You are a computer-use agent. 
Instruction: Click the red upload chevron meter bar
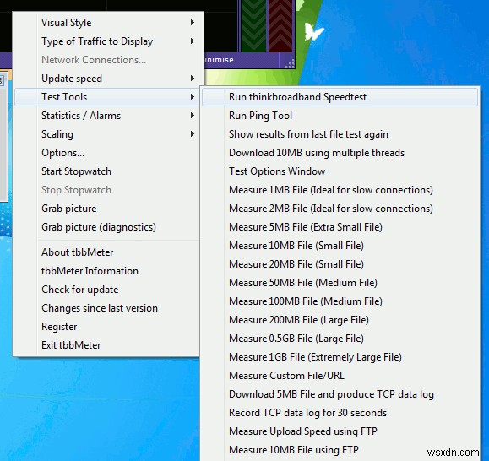(280, 25)
